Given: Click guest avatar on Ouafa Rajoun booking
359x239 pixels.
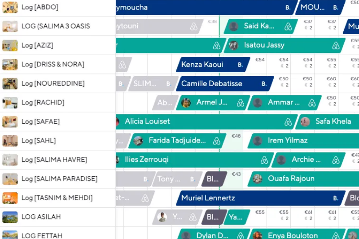Looking at the screenshot, I should click(257, 178).
